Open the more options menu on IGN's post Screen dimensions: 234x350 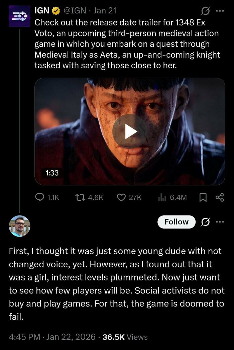pos(220,11)
